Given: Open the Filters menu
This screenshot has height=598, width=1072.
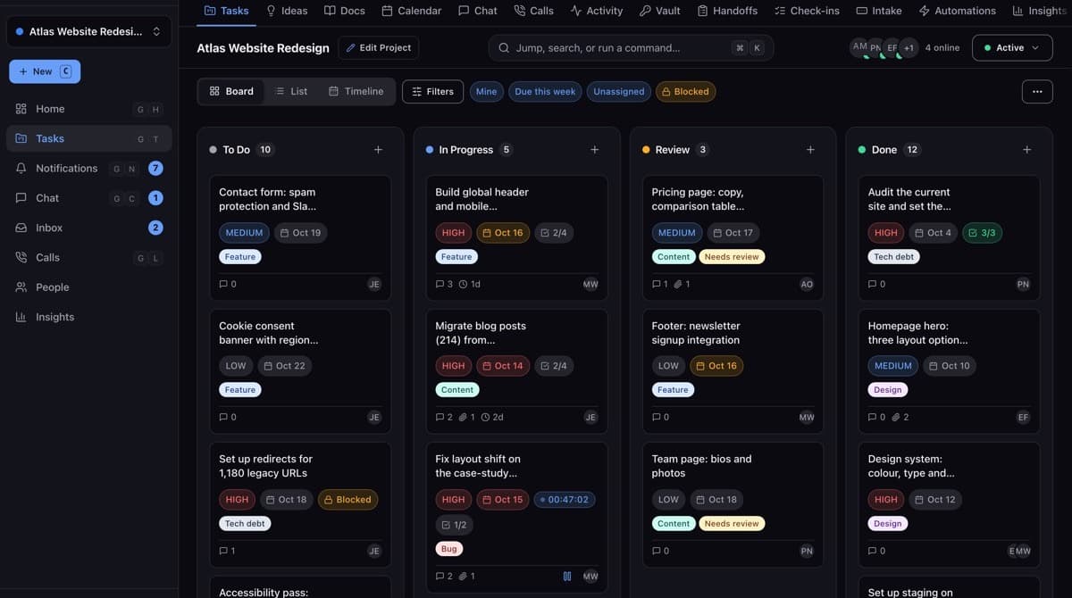Looking at the screenshot, I should (x=433, y=91).
